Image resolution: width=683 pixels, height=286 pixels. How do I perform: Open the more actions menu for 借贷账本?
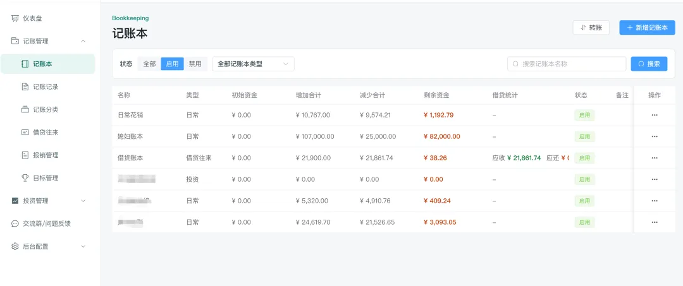tap(655, 158)
